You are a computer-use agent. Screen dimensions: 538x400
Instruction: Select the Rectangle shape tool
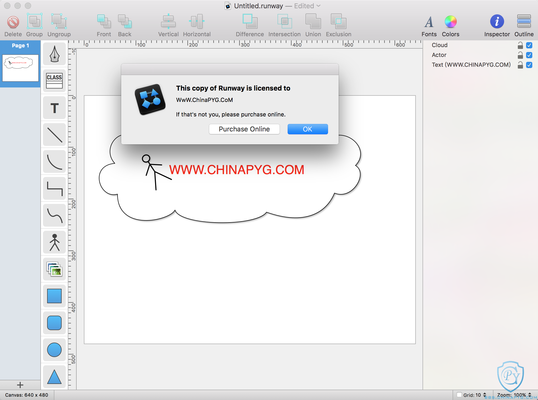(54, 296)
